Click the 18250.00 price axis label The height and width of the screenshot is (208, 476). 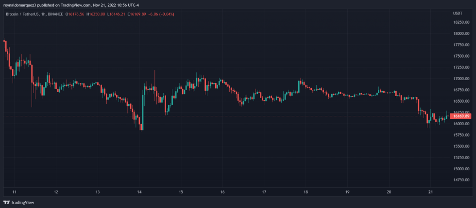pyautogui.click(x=461, y=22)
